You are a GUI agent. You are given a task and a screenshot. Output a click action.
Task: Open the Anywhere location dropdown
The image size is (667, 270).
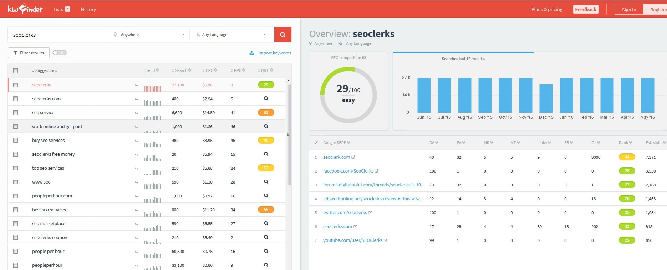(149, 35)
